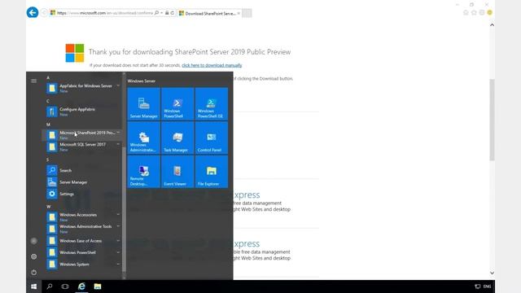This screenshot has height=293, width=521.
Task: Expand the Windows Administrative Tools folder
Action: [82, 229]
